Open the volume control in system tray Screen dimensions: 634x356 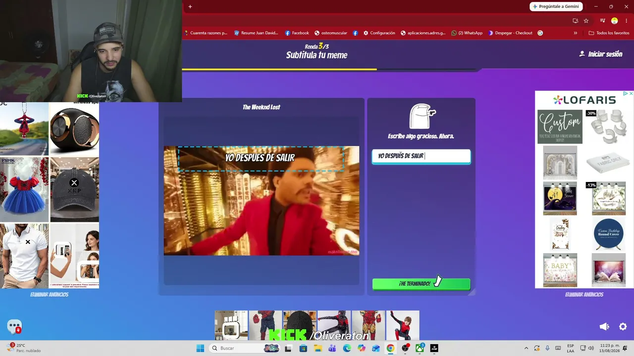coord(591,348)
